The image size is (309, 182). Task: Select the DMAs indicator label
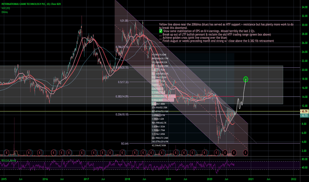click(x=5, y=12)
